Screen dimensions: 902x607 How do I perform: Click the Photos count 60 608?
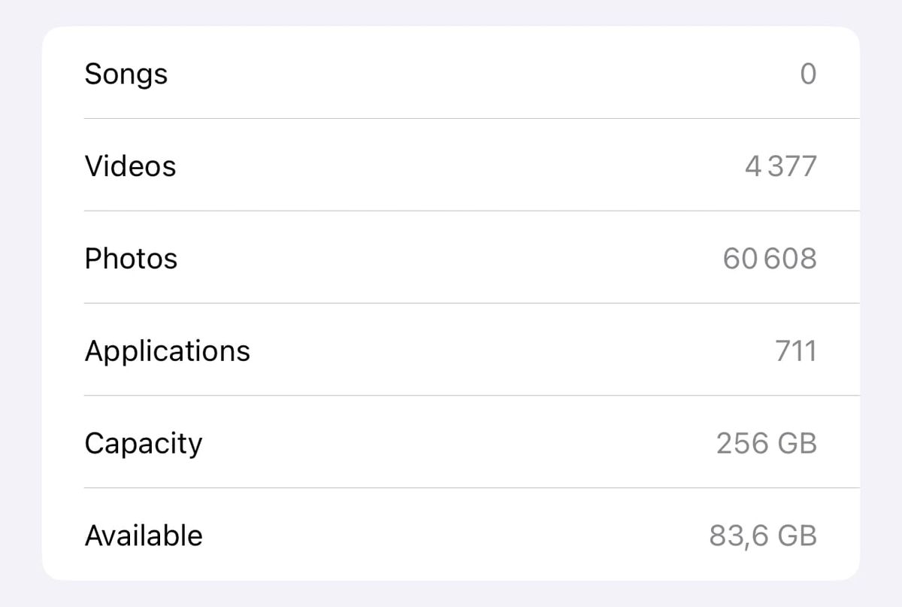click(769, 258)
